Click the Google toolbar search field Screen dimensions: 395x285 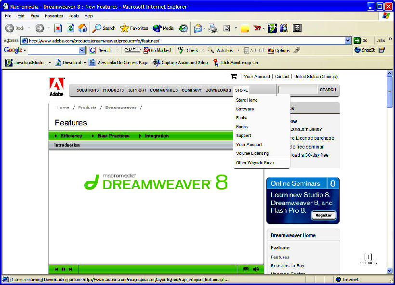coord(53,50)
